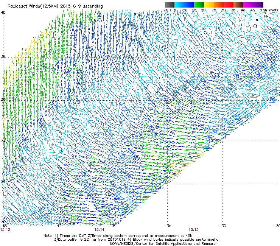Click the blue 10-15 knots color segment
The width and height of the screenshot is (280, 246).
[x=189, y=5]
